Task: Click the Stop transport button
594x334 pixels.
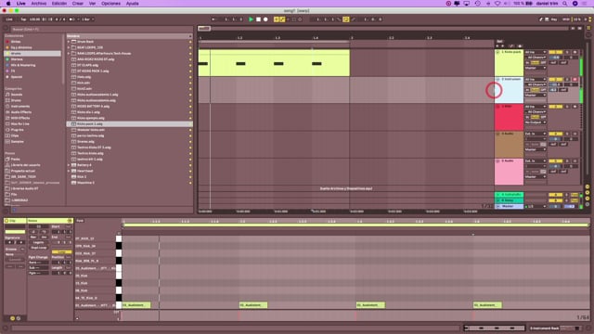Action: pos(258,19)
